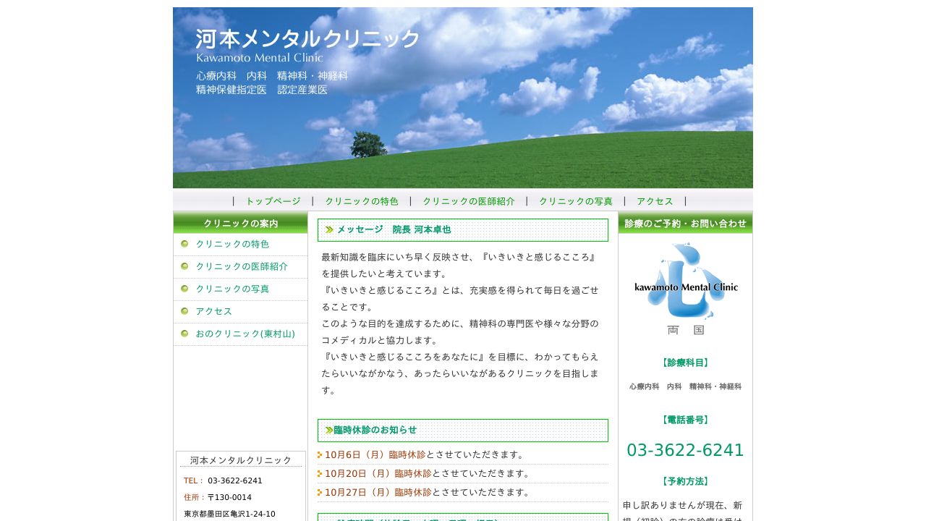Click the orange arrow before 10月6日 notice

[x=320, y=454]
